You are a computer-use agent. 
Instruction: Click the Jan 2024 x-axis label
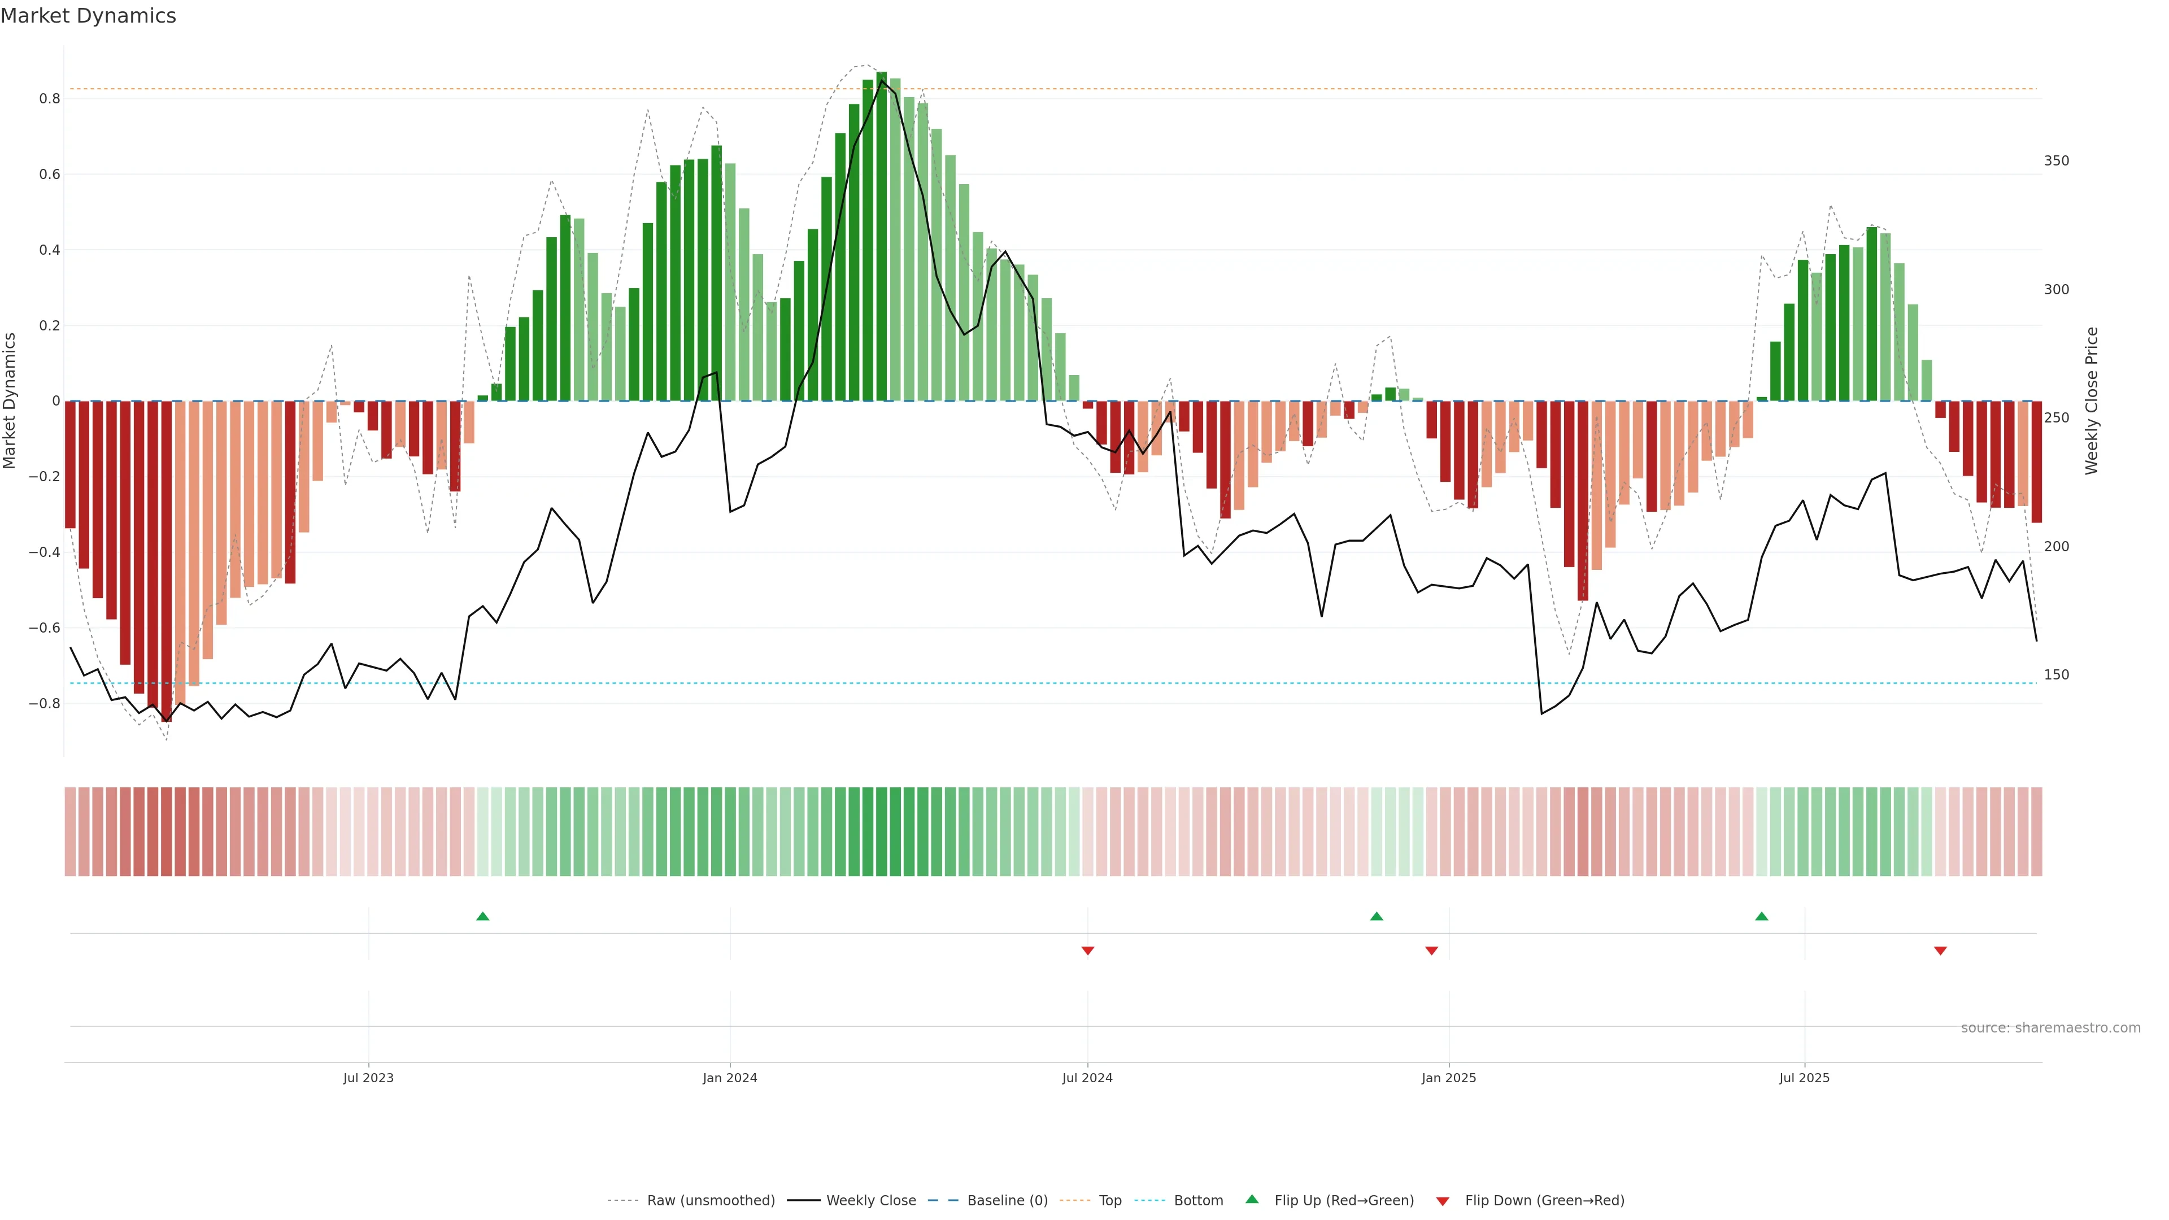(729, 1078)
